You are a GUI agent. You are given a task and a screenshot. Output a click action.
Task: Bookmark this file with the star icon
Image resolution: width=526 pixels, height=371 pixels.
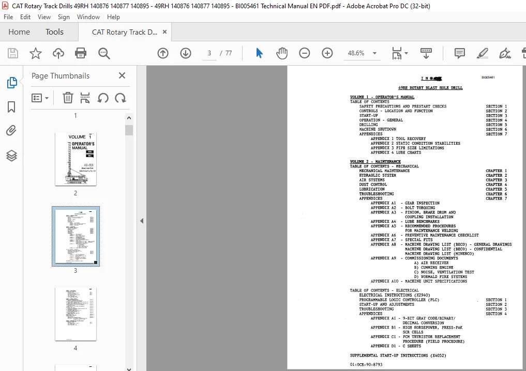[36, 53]
